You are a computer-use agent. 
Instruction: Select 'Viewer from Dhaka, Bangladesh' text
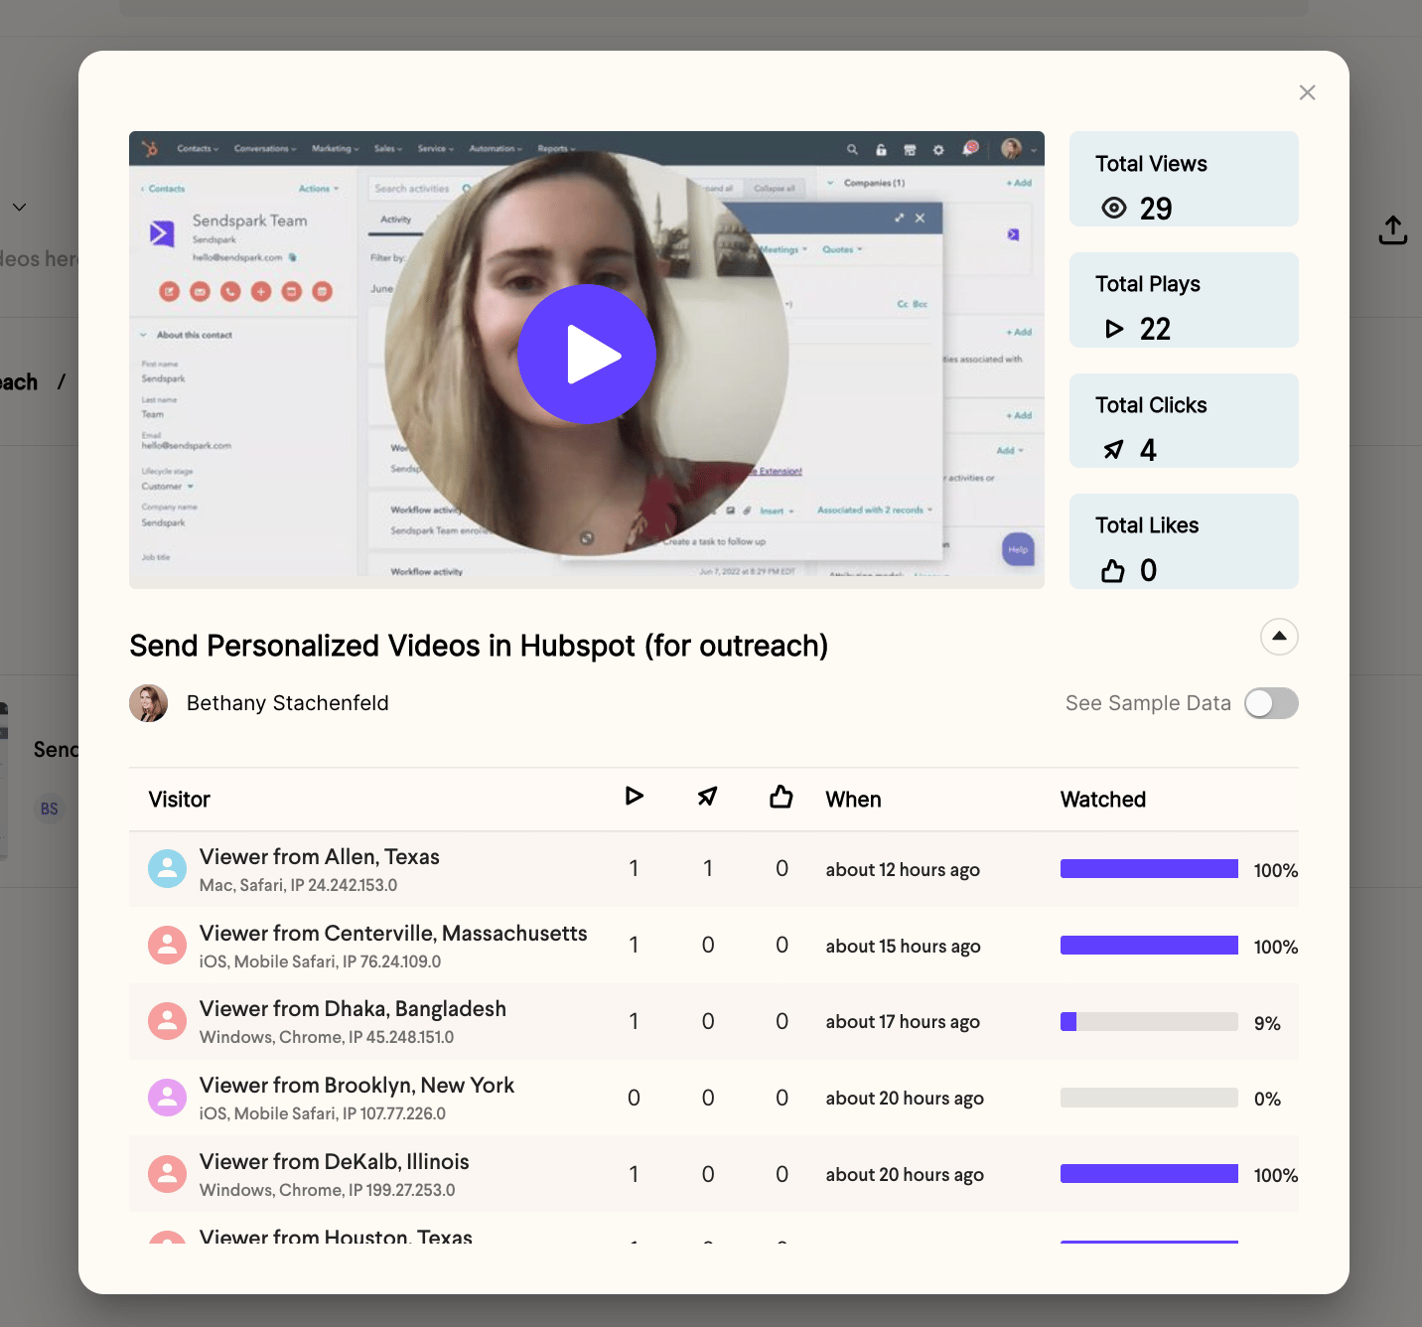point(353,1009)
